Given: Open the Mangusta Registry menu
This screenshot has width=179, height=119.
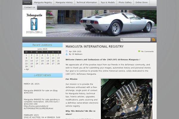Looking at the screenshot, I should coord(43,2).
